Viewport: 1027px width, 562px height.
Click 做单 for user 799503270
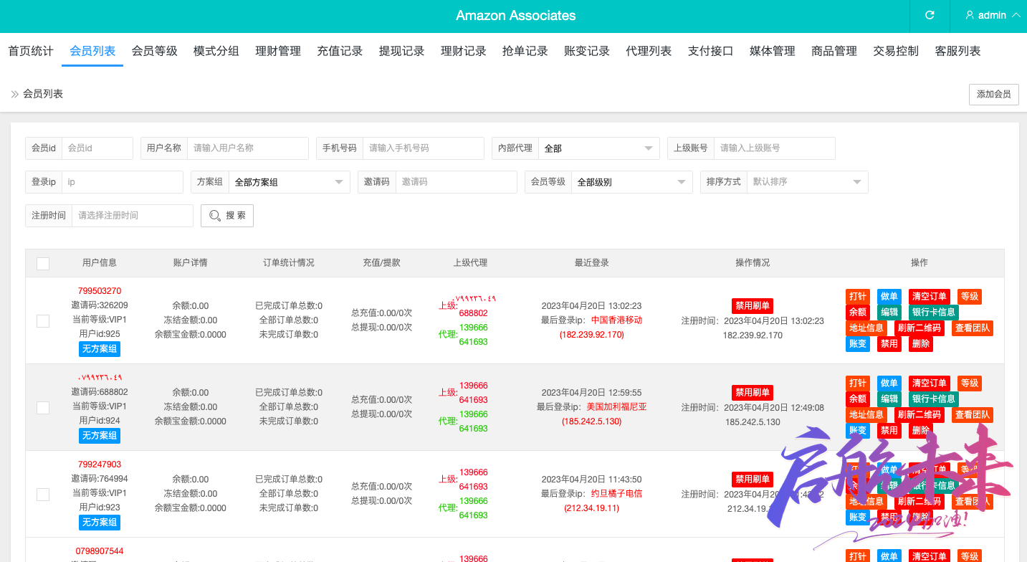pos(889,297)
